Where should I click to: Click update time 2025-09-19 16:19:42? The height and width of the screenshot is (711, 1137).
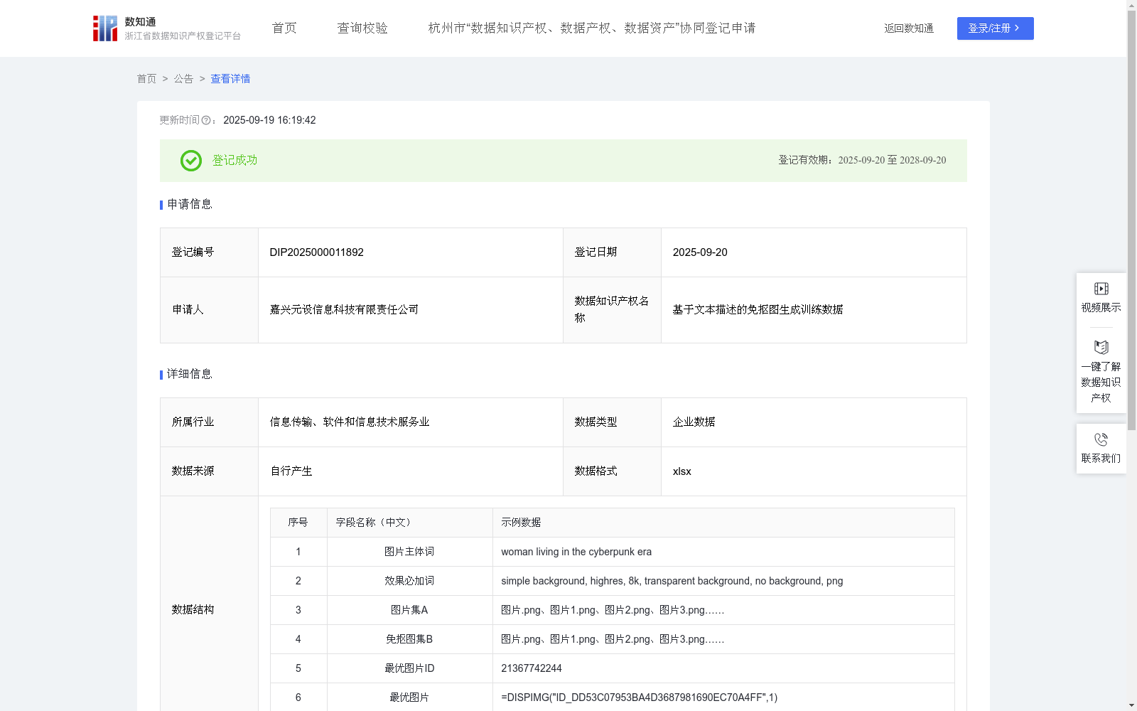click(x=269, y=120)
